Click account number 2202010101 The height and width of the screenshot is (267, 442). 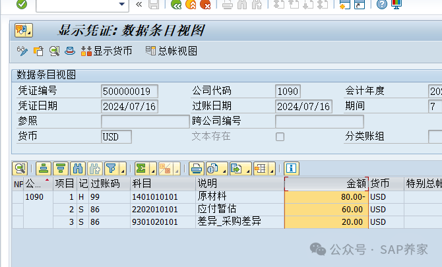click(x=155, y=210)
